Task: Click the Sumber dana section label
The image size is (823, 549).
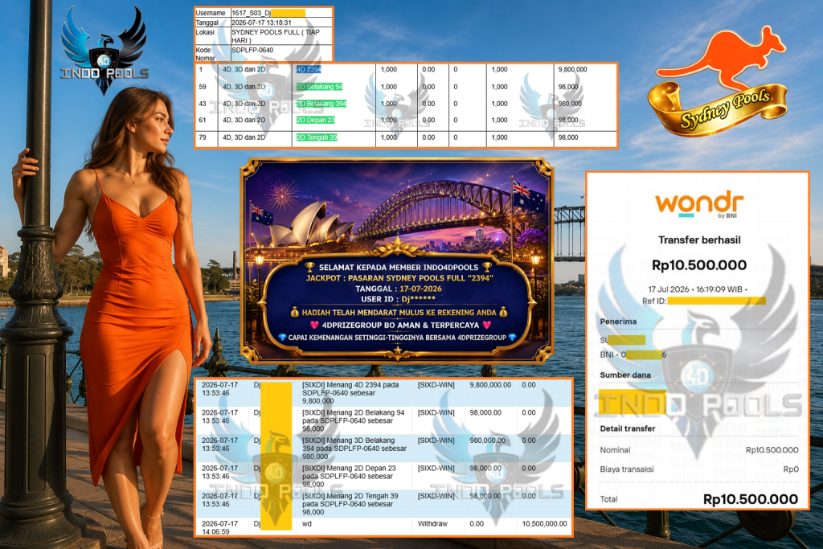Action: point(625,375)
